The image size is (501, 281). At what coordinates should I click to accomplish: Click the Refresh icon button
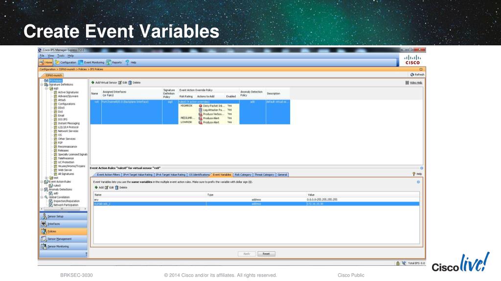click(412, 75)
